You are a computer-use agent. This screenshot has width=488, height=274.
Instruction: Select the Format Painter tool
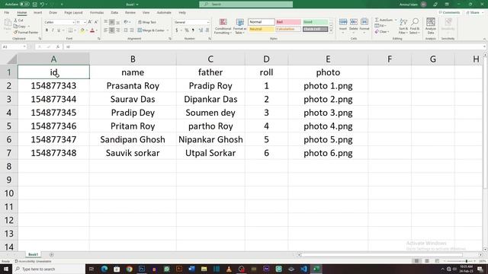click(x=26, y=32)
